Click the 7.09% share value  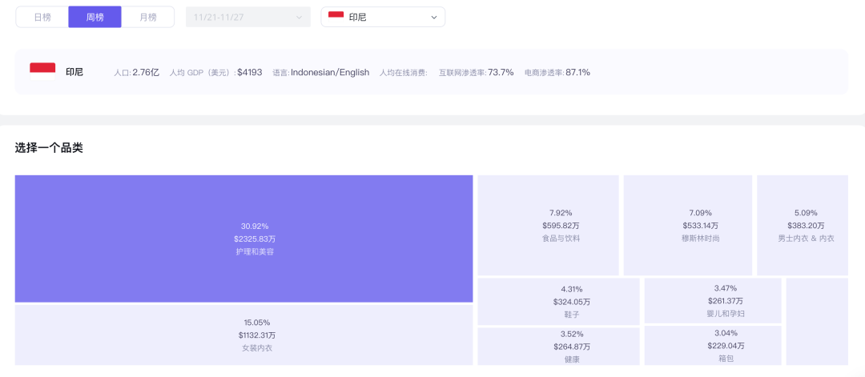tap(701, 213)
